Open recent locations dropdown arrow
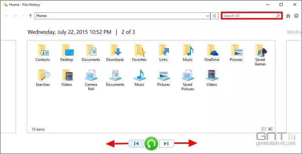 pos(22,16)
